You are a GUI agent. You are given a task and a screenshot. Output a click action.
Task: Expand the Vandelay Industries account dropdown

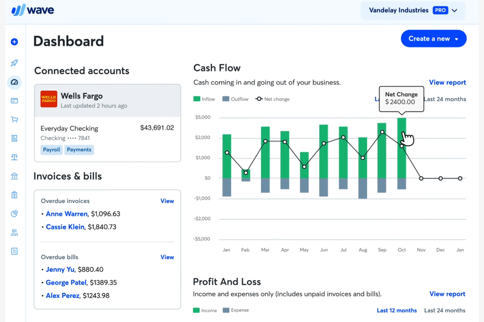[x=455, y=10]
